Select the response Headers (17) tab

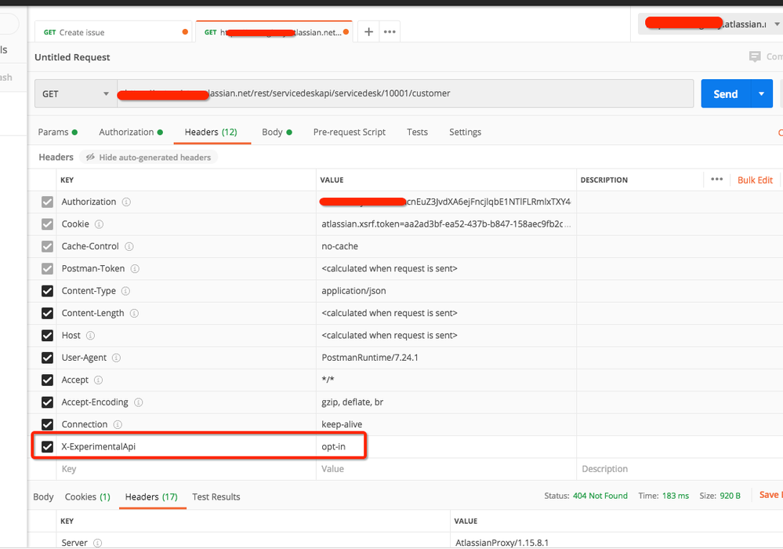[x=151, y=497]
